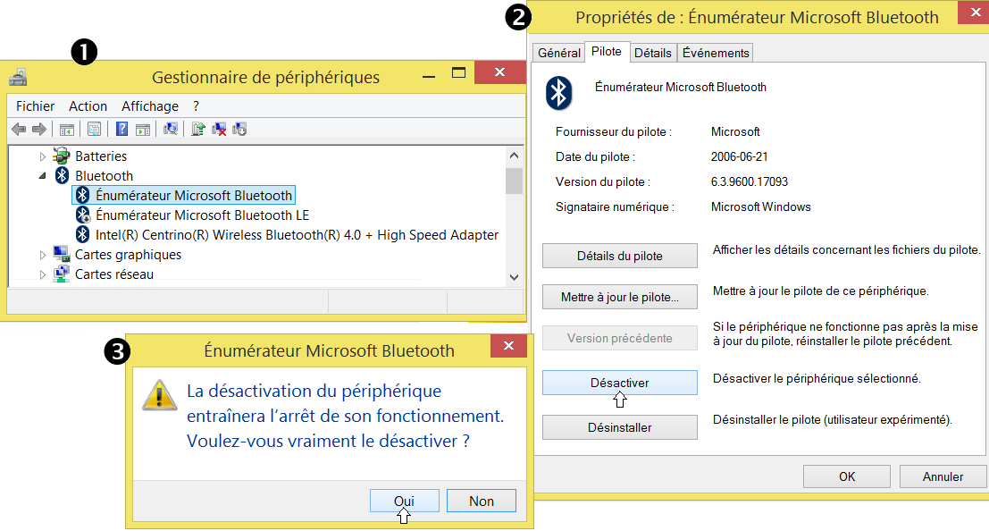Click the Properties toolbar icon
The height and width of the screenshot is (531, 989).
[94, 130]
